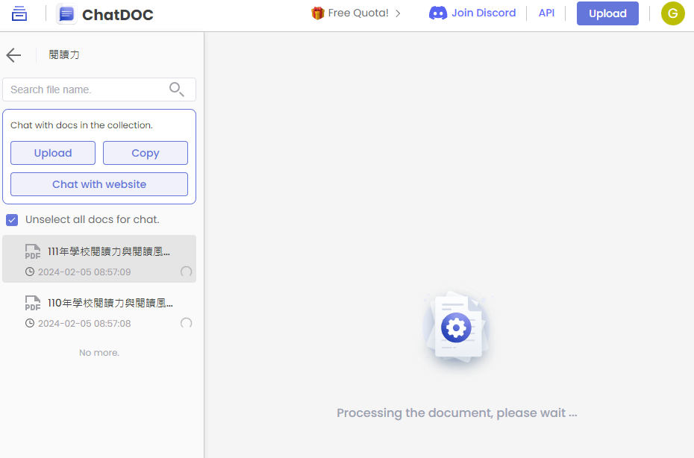Image resolution: width=694 pixels, height=458 pixels.
Task: Open the collections panel via hamburger icon
Action: click(x=19, y=13)
